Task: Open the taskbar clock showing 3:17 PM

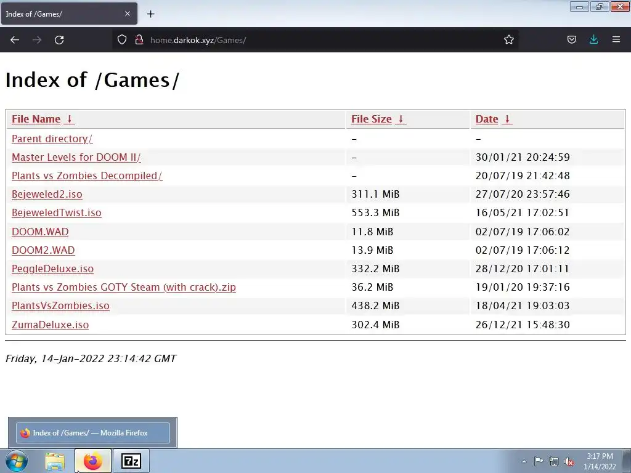Action: tap(600, 461)
